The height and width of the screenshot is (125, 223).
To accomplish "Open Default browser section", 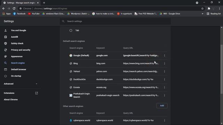I will click(18, 69).
